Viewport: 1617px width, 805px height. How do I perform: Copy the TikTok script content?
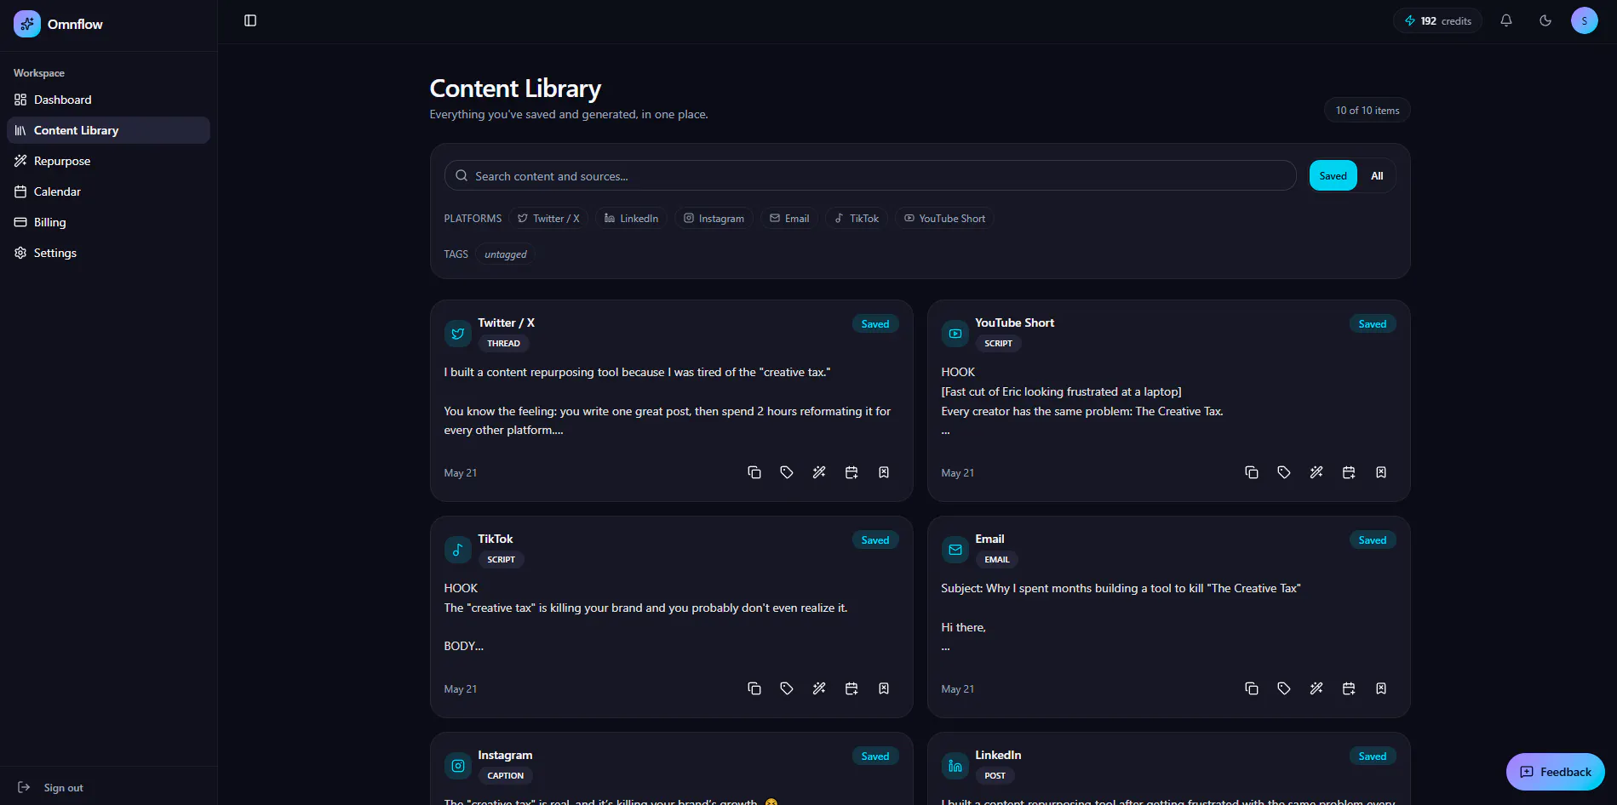[754, 688]
